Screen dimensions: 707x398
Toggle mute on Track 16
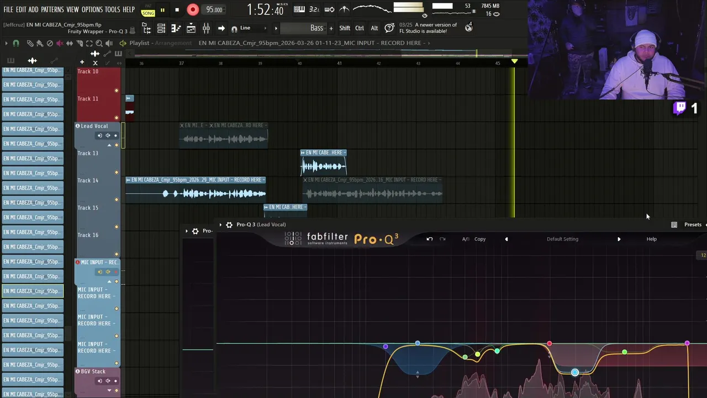[x=116, y=254]
